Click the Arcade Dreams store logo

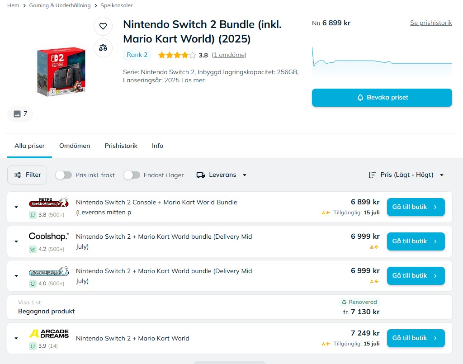[x=49, y=334]
